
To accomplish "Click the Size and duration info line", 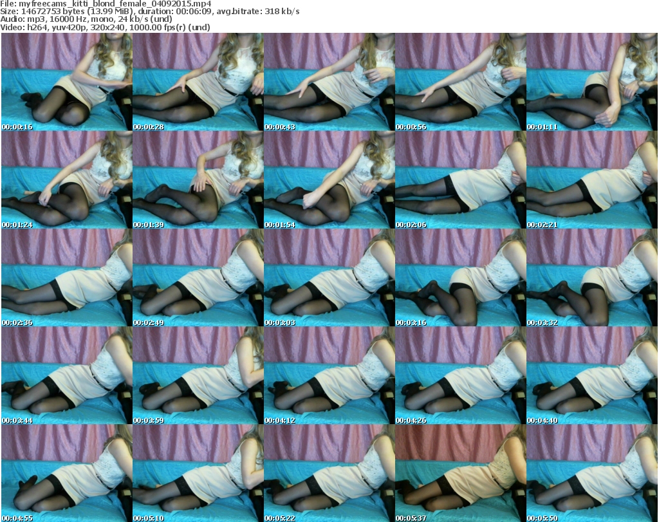I will pyautogui.click(x=150, y=12).
